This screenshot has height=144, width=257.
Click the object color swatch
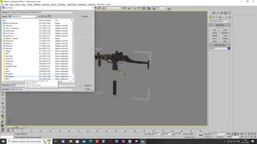(229, 48)
